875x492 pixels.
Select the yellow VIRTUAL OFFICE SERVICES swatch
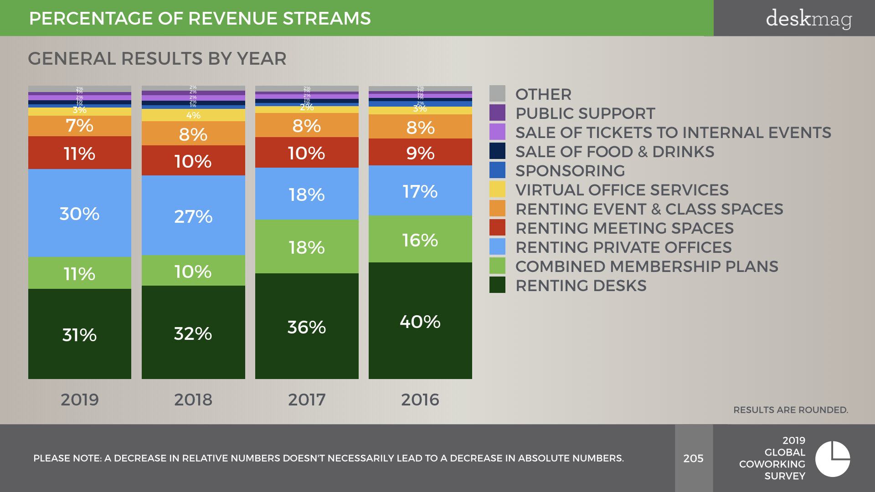click(497, 189)
